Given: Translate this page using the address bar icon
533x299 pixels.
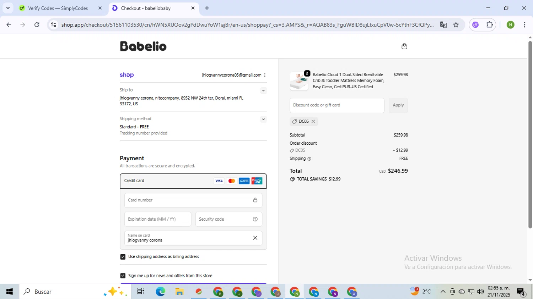Looking at the screenshot, I should (443, 25).
